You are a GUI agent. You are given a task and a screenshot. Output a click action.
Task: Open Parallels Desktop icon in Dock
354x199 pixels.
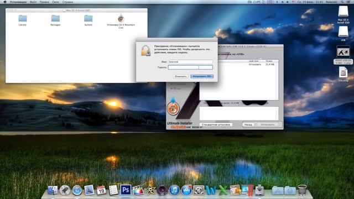point(247,190)
